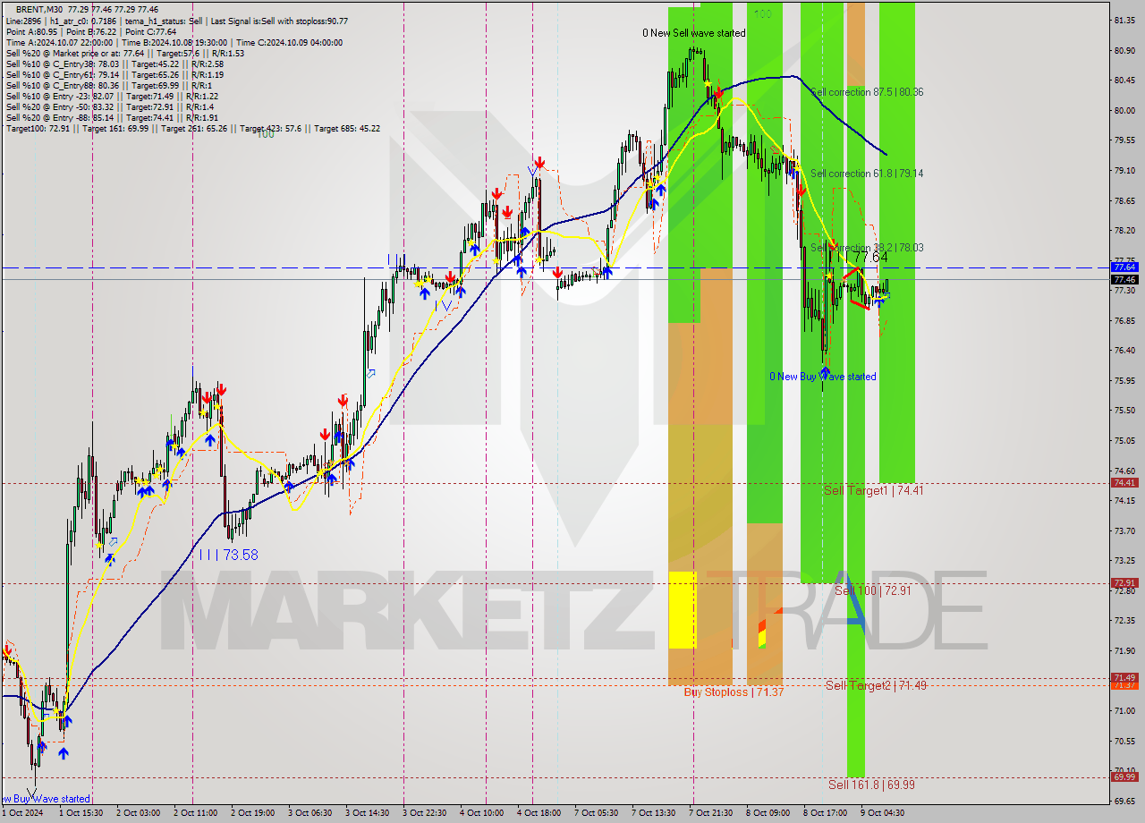1145x823 pixels.
Task: Select the 'Sell 161.8 | 69.99' label
Action: (x=871, y=785)
